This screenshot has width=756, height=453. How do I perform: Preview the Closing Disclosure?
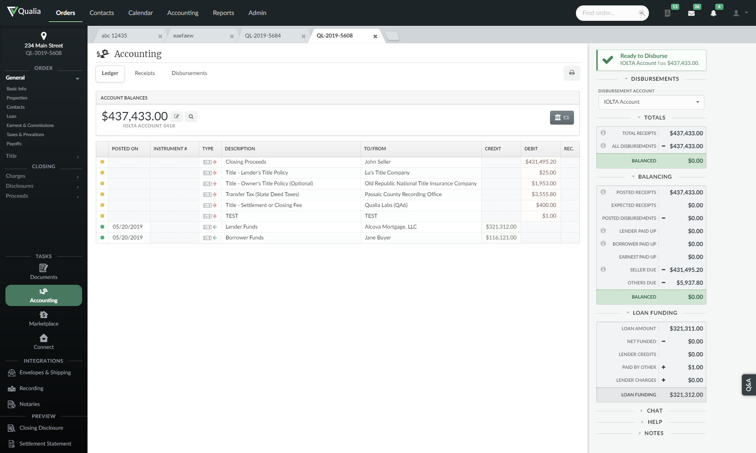pyautogui.click(x=36, y=428)
